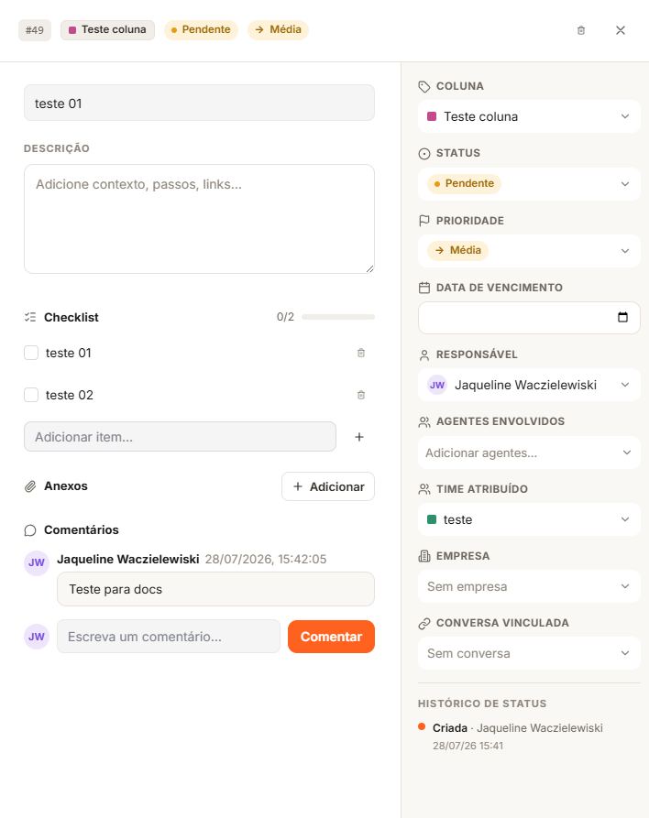Delete the card using header trash icon
Viewport: 649px width, 818px height.
(x=580, y=30)
